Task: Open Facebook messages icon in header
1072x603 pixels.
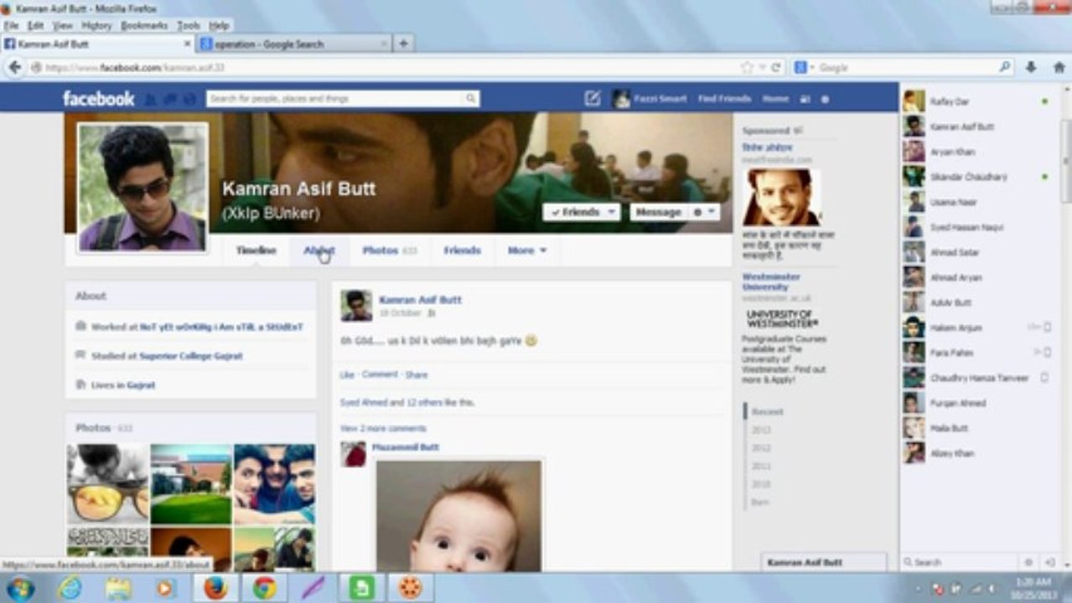Action: pyautogui.click(x=170, y=99)
